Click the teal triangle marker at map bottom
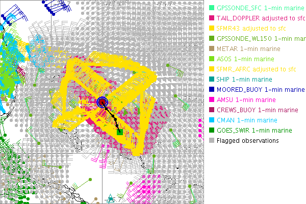 tap(111, 198)
